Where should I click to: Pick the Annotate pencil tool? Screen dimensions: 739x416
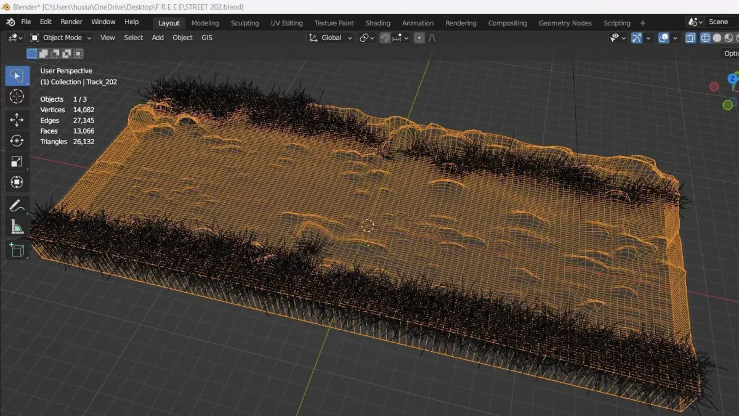click(x=17, y=206)
